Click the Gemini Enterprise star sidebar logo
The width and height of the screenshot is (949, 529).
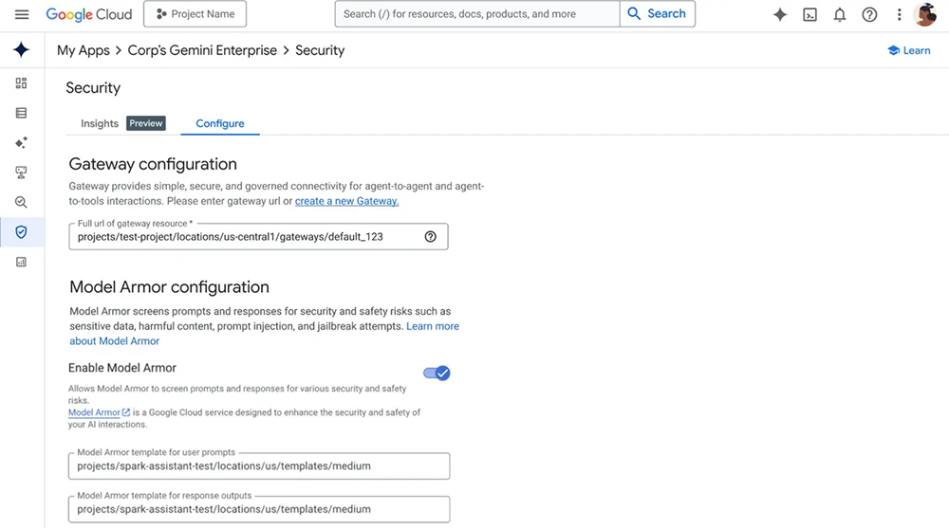pos(21,49)
